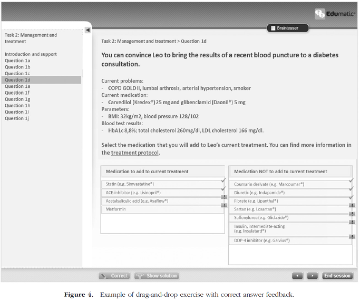Click the feedback flag above Metformin row
This screenshot has width=360, height=301.
224,205
